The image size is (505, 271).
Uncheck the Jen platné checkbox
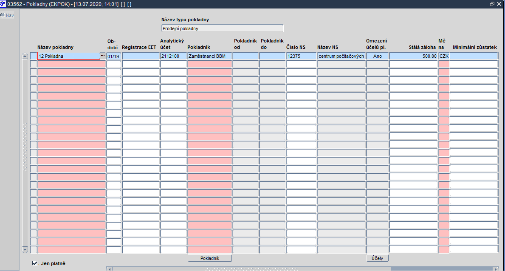pos(35,263)
